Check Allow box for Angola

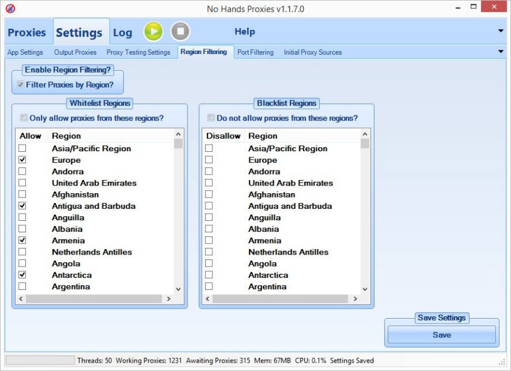(22, 264)
